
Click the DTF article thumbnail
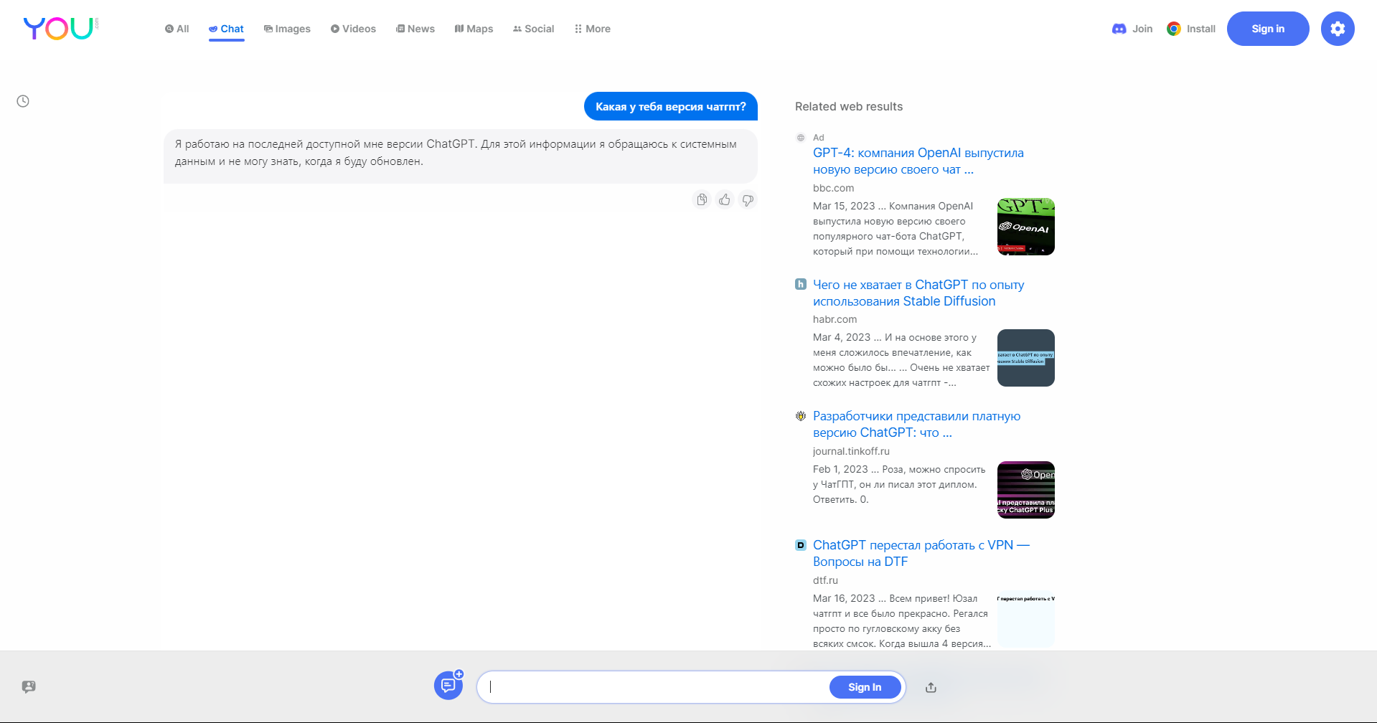pos(1026,619)
